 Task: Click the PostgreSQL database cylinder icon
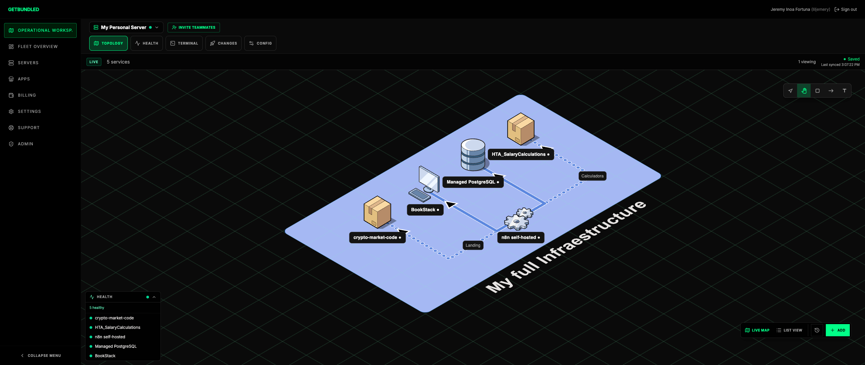pos(473,155)
